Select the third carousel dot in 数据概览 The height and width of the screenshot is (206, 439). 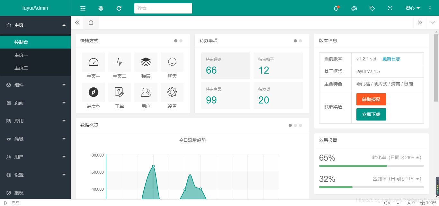point(300,125)
